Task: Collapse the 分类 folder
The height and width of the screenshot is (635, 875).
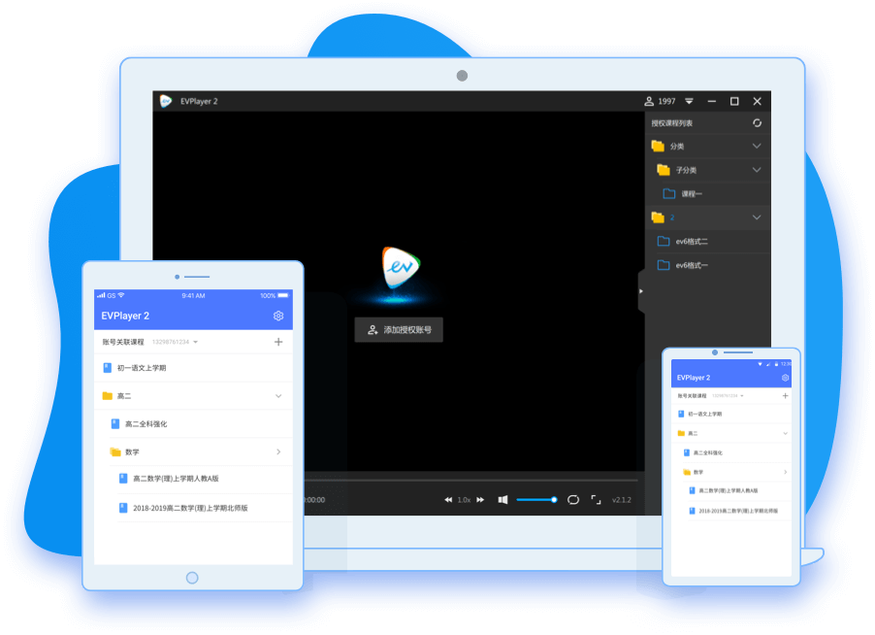Action: (756, 146)
